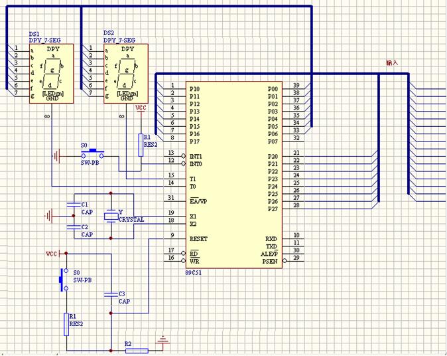Select the 89C51 microcontroller chip body

pyautogui.click(x=234, y=175)
